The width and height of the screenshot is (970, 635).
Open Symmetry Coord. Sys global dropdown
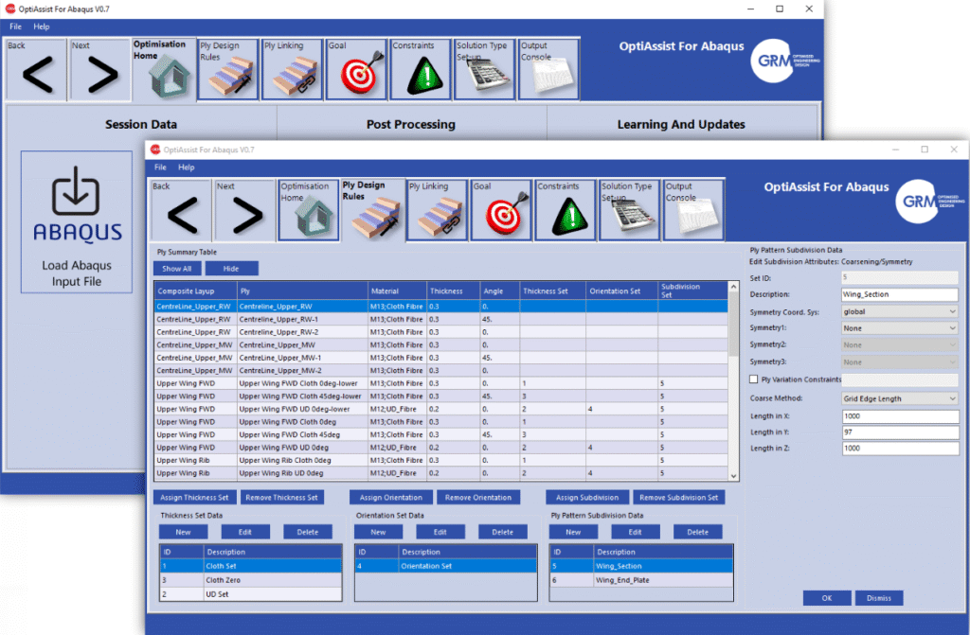click(900, 311)
